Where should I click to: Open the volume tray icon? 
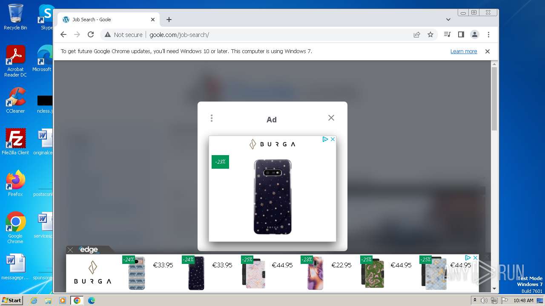click(x=484, y=300)
